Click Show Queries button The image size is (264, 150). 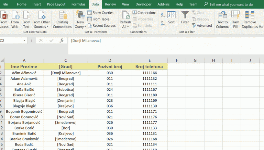tap(101, 13)
